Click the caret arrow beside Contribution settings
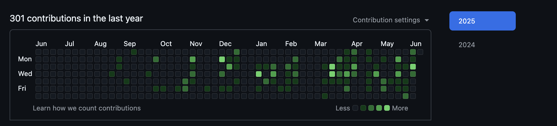 pyautogui.click(x=427, y=20)
